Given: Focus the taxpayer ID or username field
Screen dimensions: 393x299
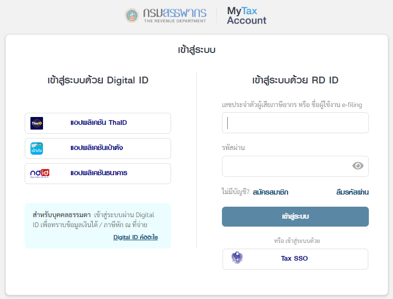Looking at the screenshot, I should coord(295,123).
